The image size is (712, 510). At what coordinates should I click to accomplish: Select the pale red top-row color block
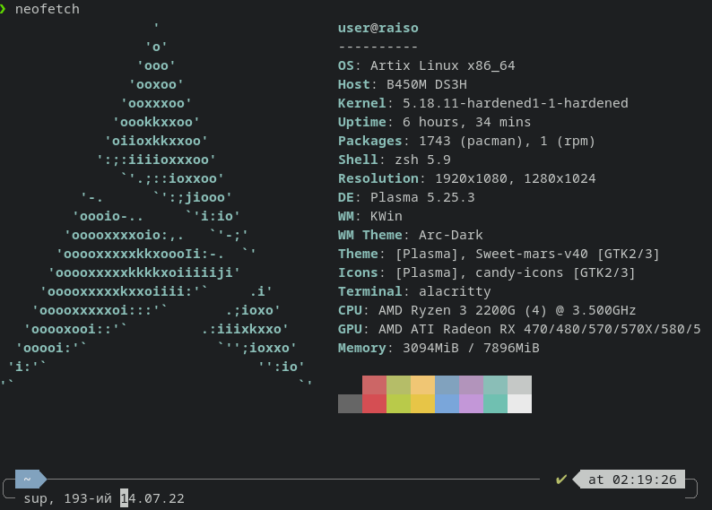click(374, 385)
